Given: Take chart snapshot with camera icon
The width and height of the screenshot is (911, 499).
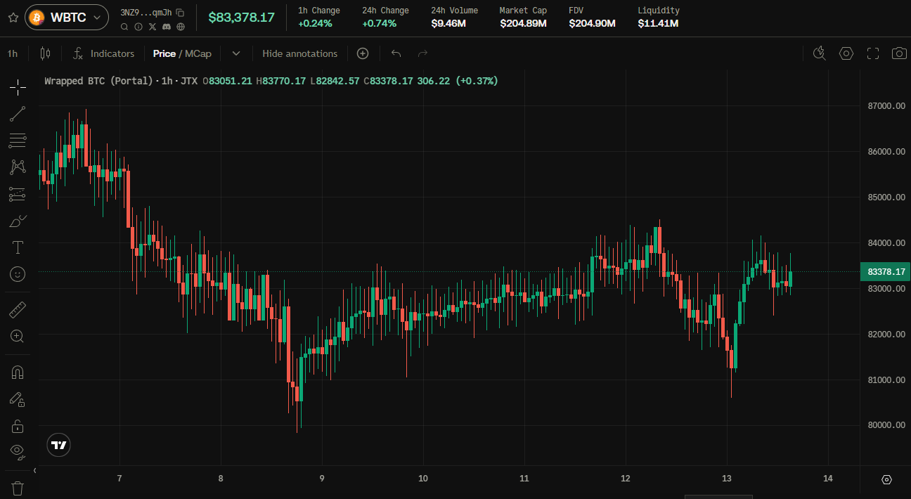Looking at the screenshot, I should coord(899,53).
